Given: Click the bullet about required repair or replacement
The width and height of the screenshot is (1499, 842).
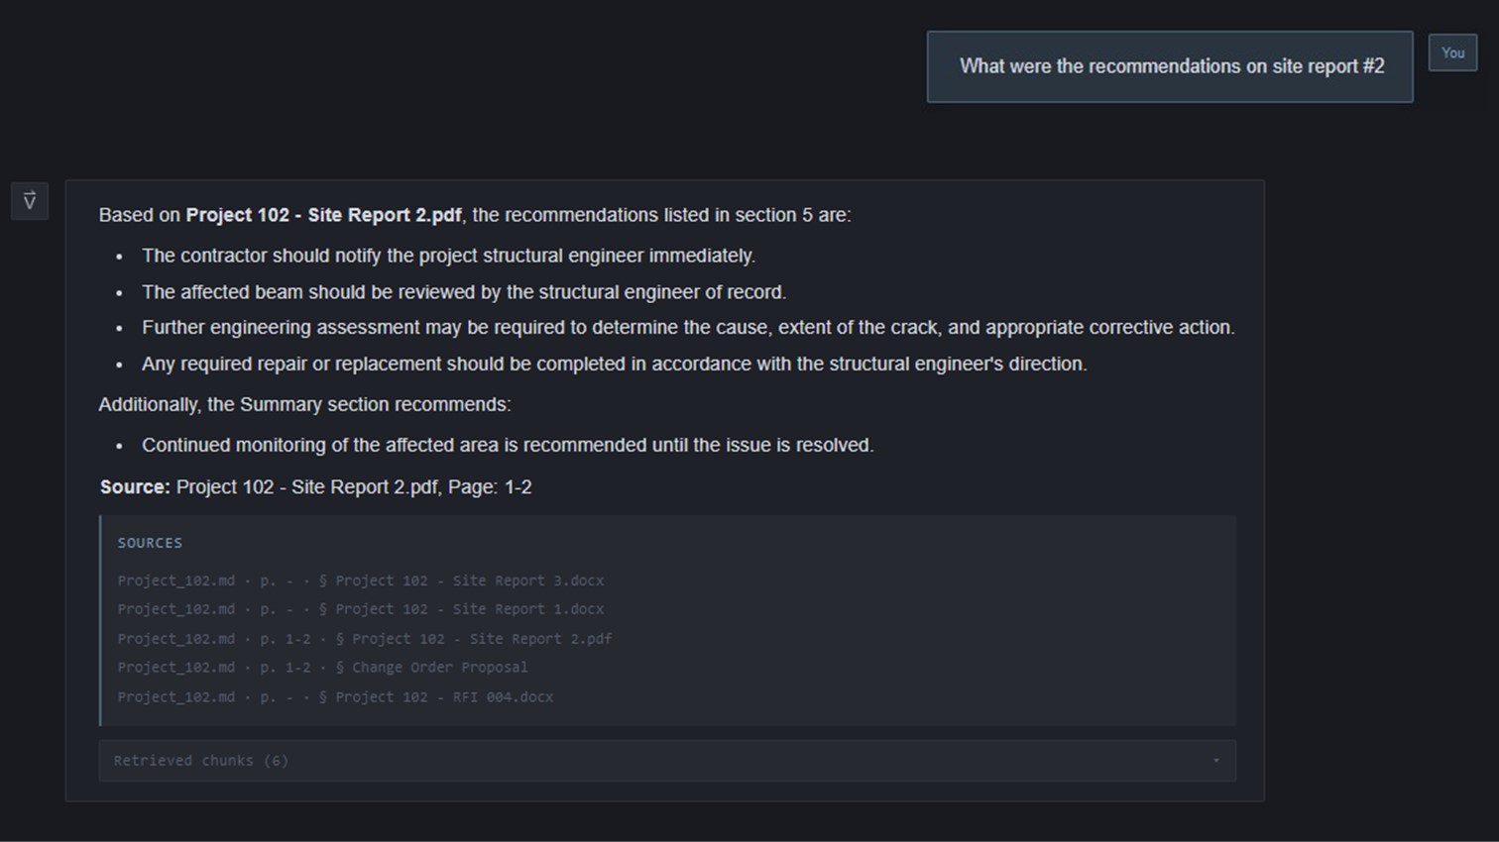Looking at the screenshot, I should point(614,364).
